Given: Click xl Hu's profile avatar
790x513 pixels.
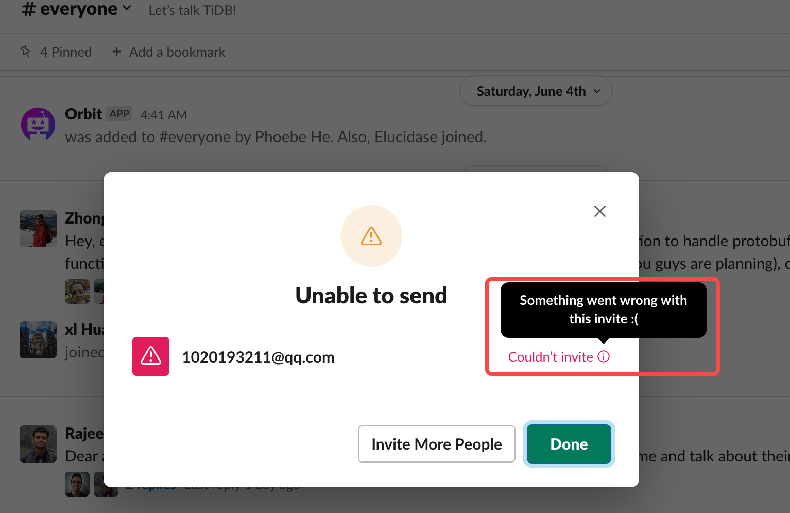Looking at the screenshot, I should pos(38,340).
